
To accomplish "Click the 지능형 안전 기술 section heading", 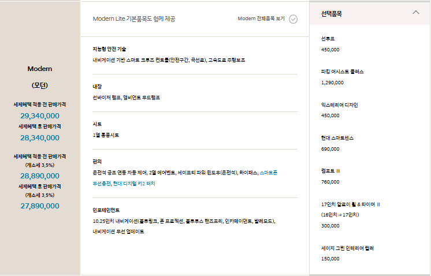I will click(x=109, y=49).
